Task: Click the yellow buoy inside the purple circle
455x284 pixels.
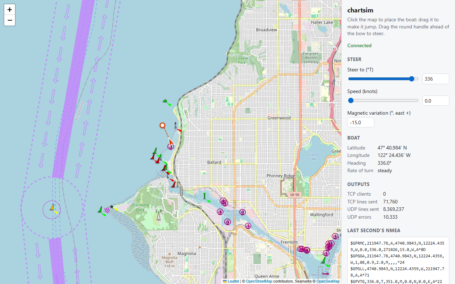Action: pos(52,208)
